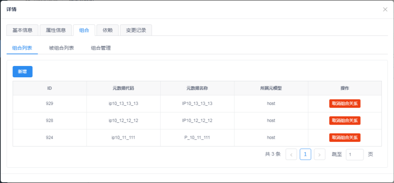Select the 组合 tab

84,30
